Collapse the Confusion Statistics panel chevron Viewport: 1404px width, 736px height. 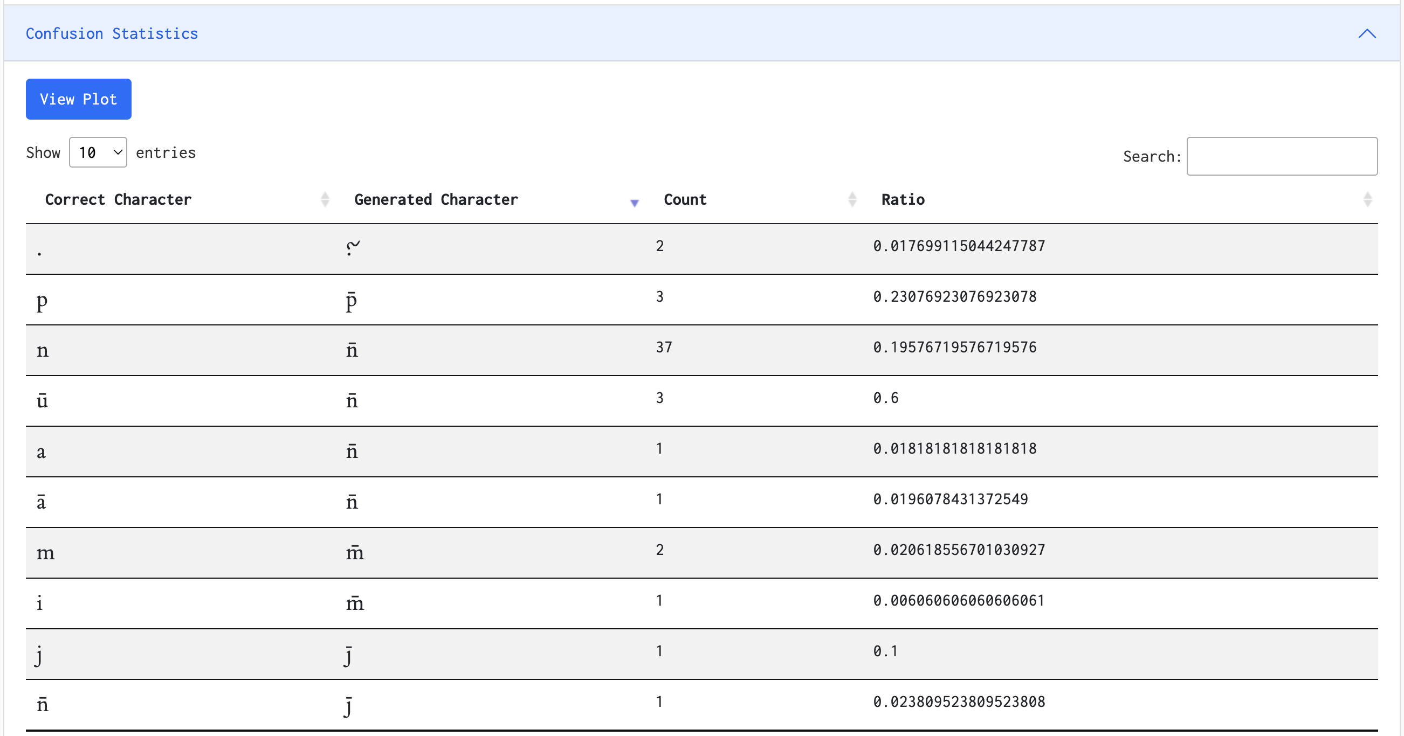coord(1366,34)
